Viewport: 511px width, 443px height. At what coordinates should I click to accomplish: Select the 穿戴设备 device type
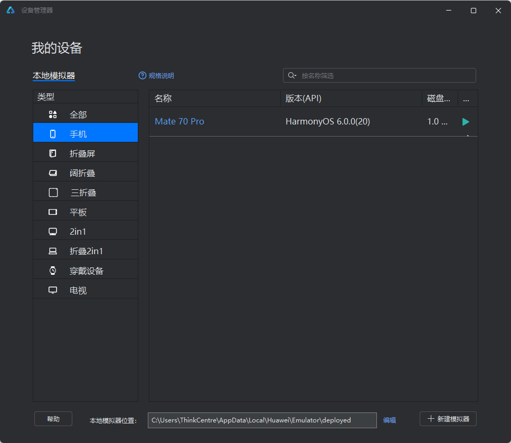coord(86,269)
